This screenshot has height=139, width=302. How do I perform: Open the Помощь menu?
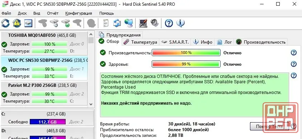coord(107,13)
